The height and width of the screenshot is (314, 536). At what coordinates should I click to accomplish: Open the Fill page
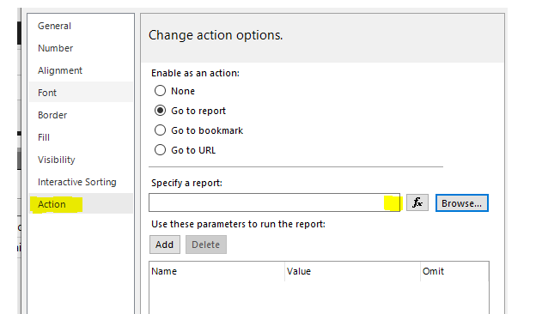(x=81, y=137)
